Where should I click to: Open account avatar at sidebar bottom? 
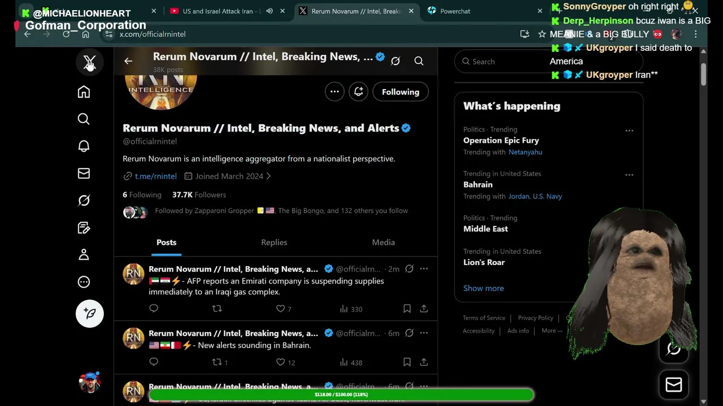coord(89,382)
